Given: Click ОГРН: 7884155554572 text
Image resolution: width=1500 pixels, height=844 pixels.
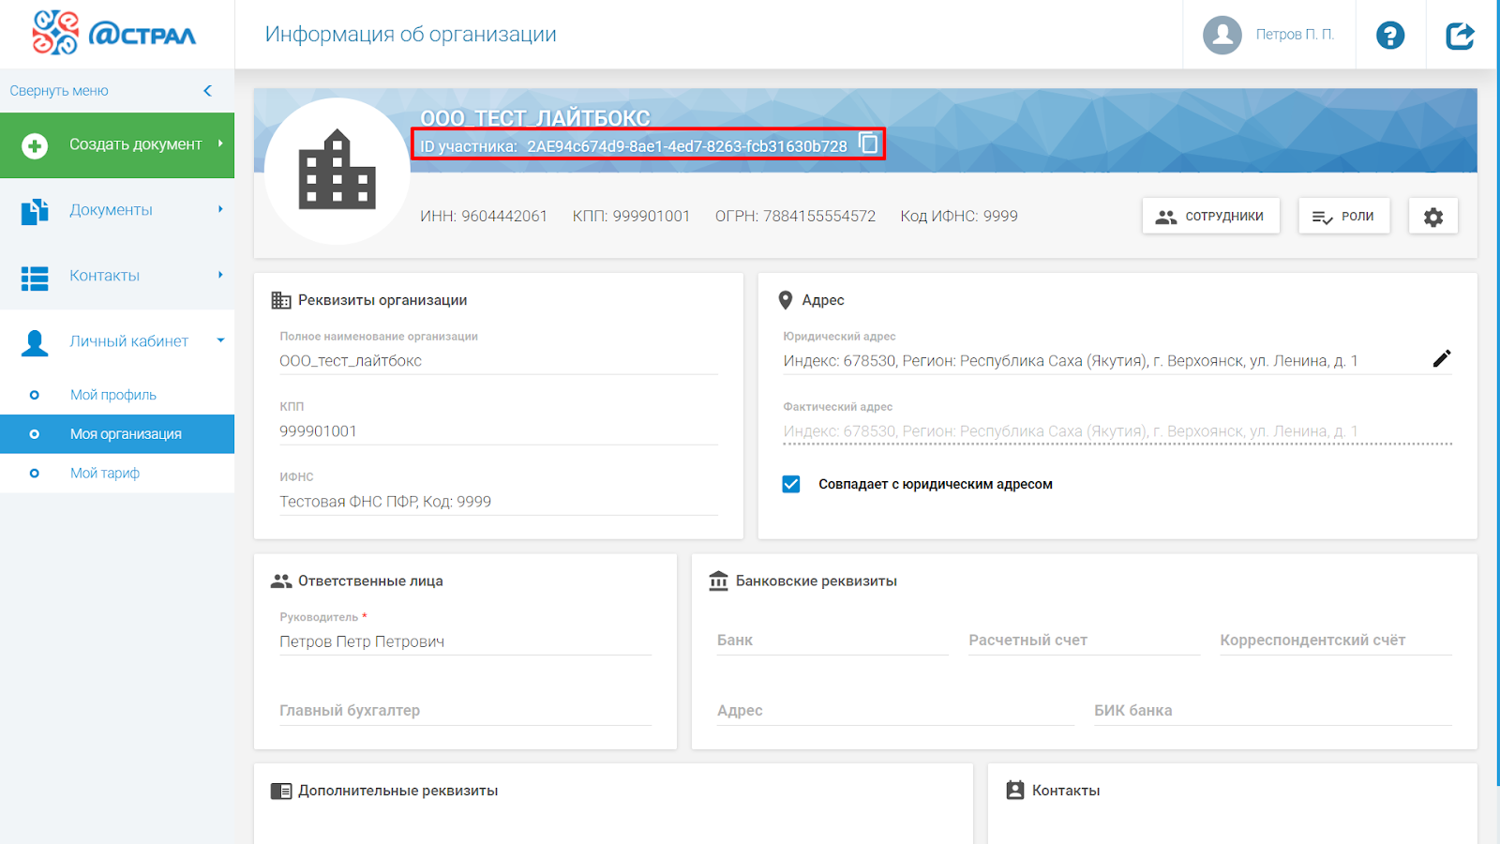Looking at the screenshot, I should coord(795,217).
